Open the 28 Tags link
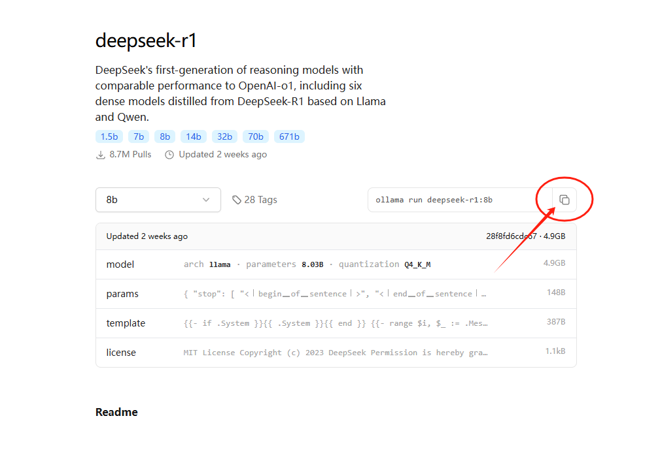 (x=254, y=200)
